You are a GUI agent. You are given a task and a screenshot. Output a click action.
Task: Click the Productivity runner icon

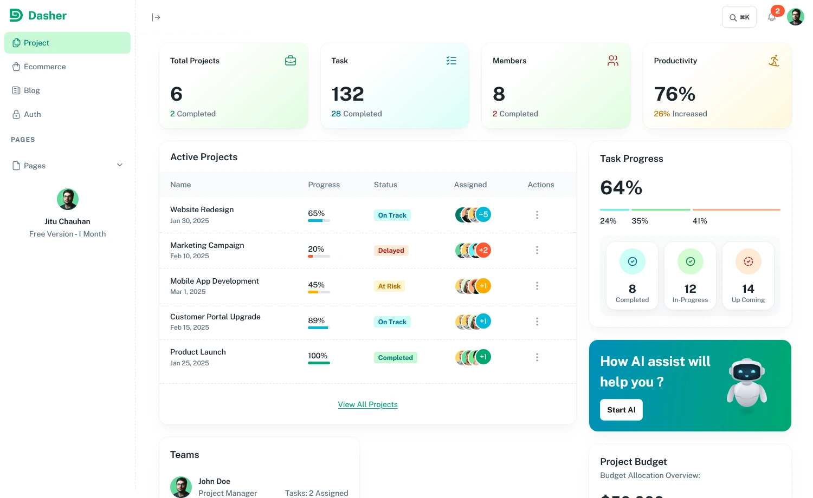pos(774,61)
